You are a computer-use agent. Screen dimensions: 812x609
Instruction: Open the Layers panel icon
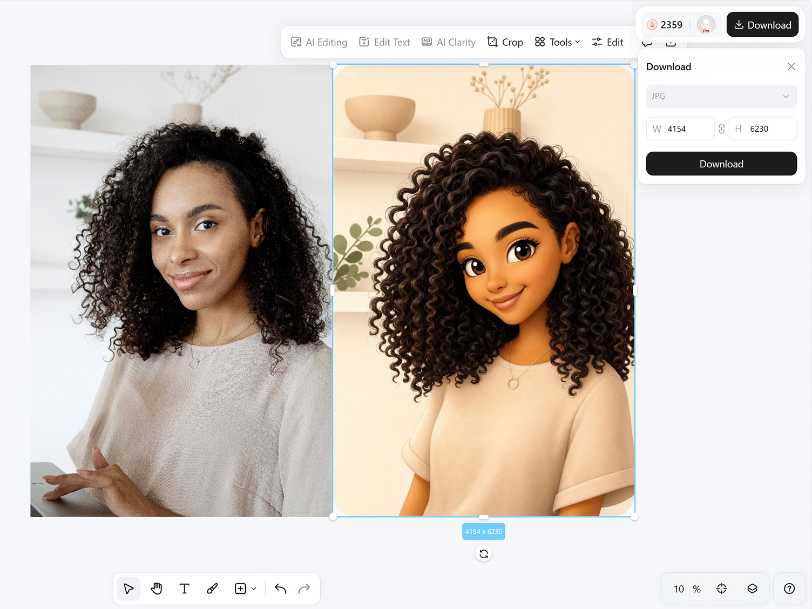pos(752,588)
